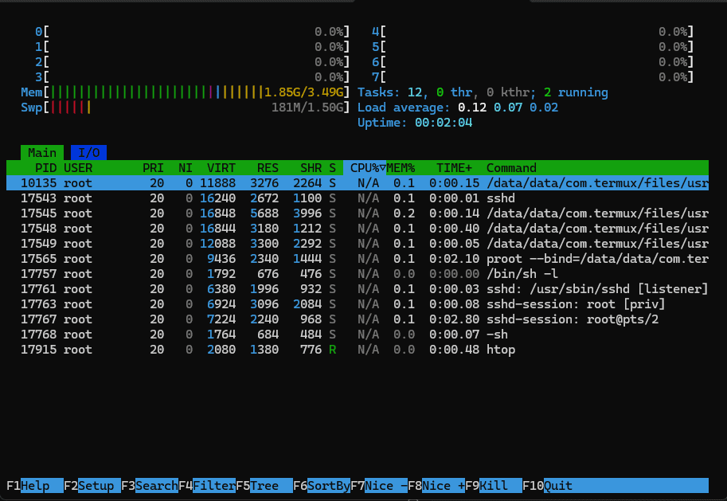727x501 pixels.
Task: Sort by USER column header
Action: 78,168
